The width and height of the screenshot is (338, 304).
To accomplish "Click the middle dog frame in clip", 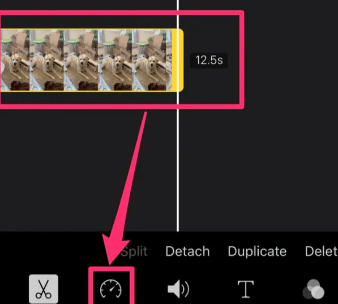I will (x=80, y=60).
